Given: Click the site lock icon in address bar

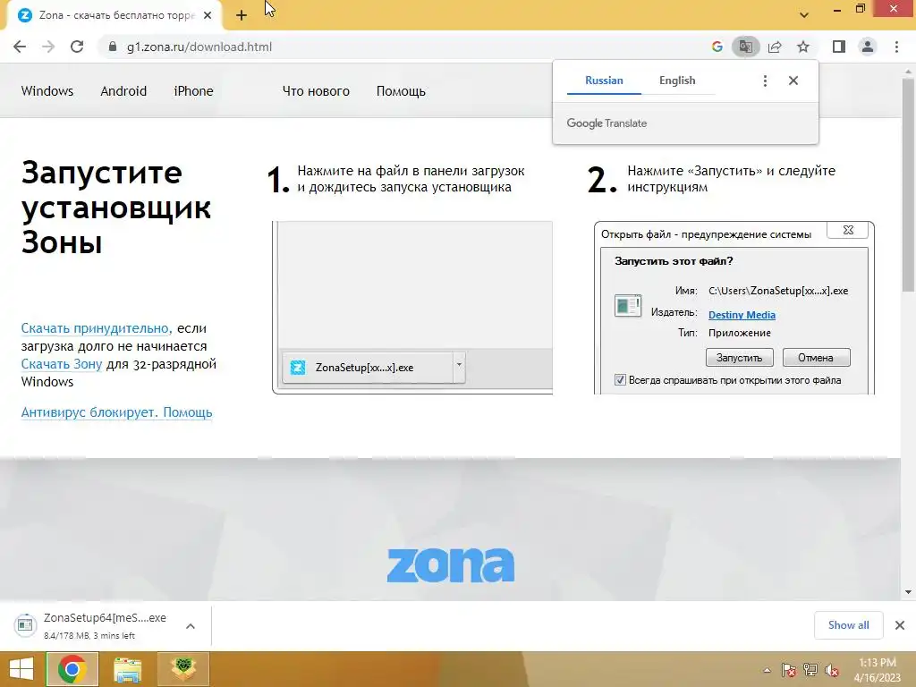Looking at the screenshot, I should tap(113, 47).
